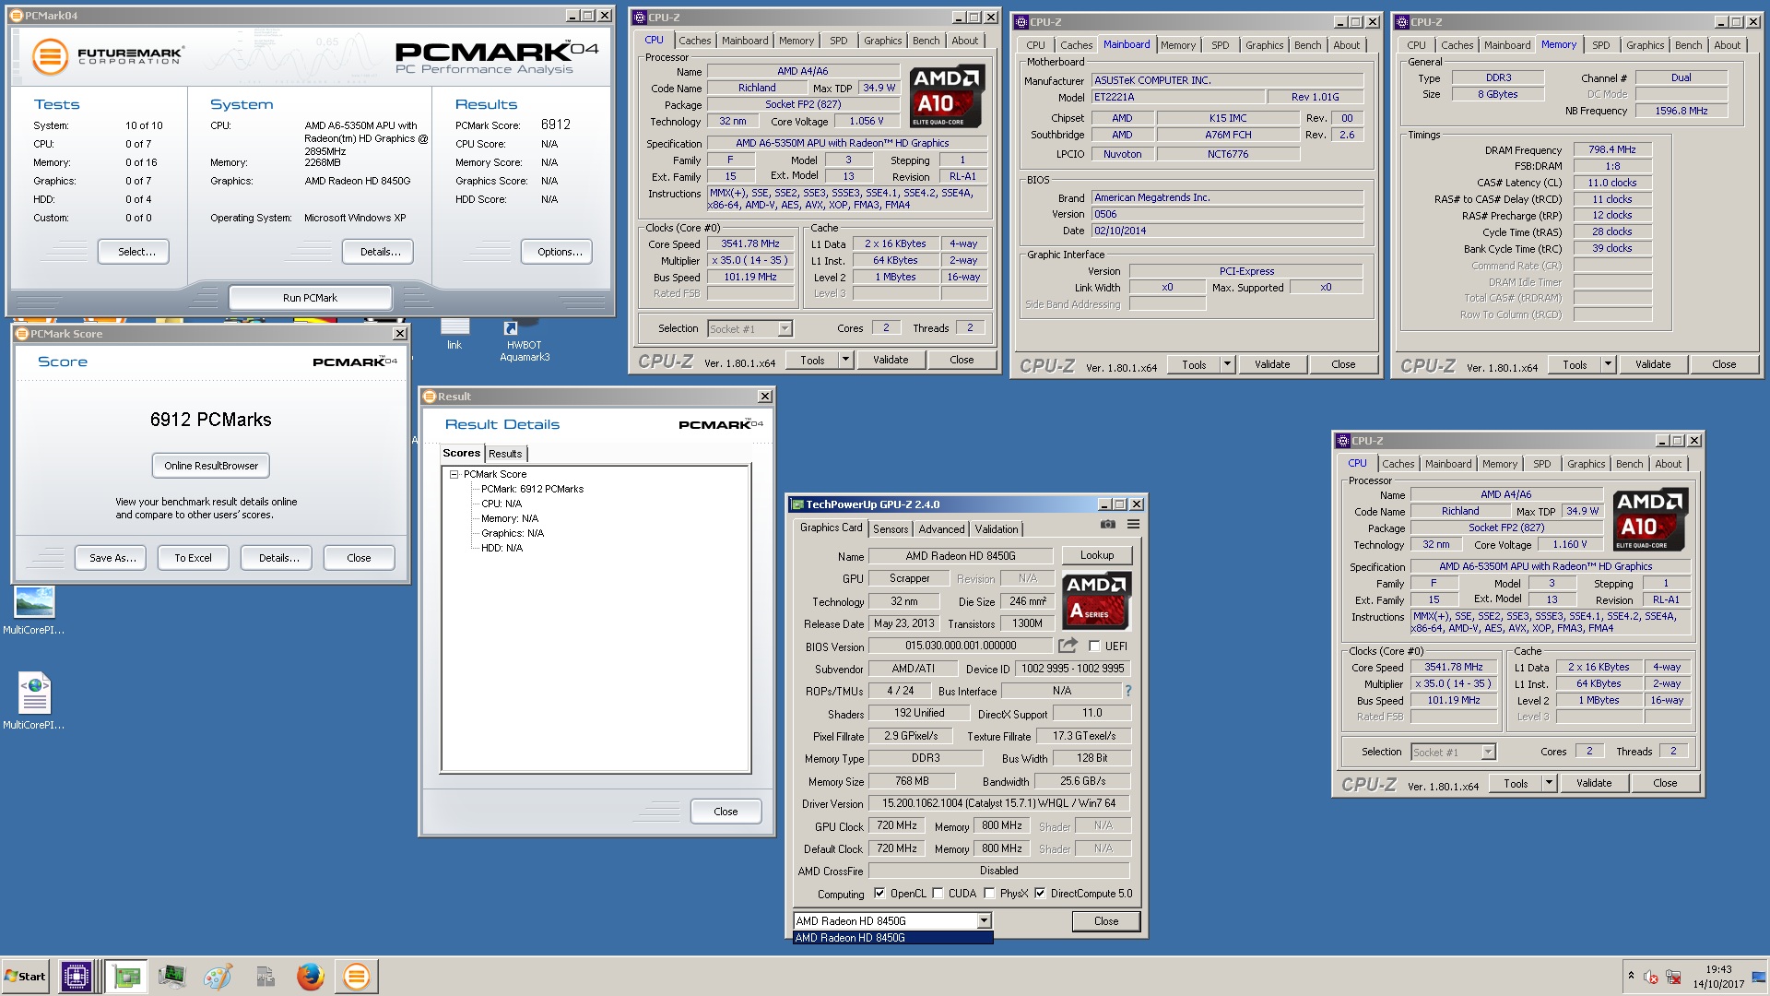1770x996 pixels.
Task: Launch Firefox from the taskbar
Action: pos(310,976)
